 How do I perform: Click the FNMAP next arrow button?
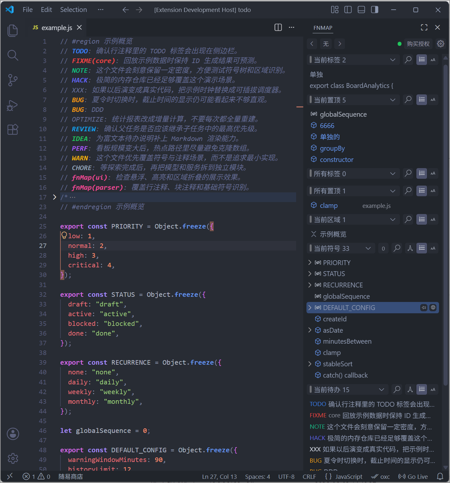coord(340,44)
